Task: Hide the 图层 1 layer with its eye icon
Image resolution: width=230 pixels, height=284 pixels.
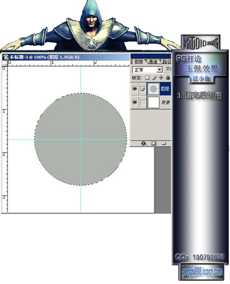Action: [135, 89]
